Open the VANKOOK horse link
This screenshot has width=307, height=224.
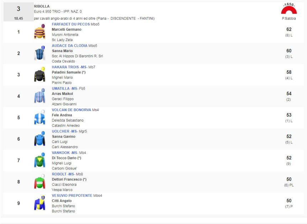(60, 153)
